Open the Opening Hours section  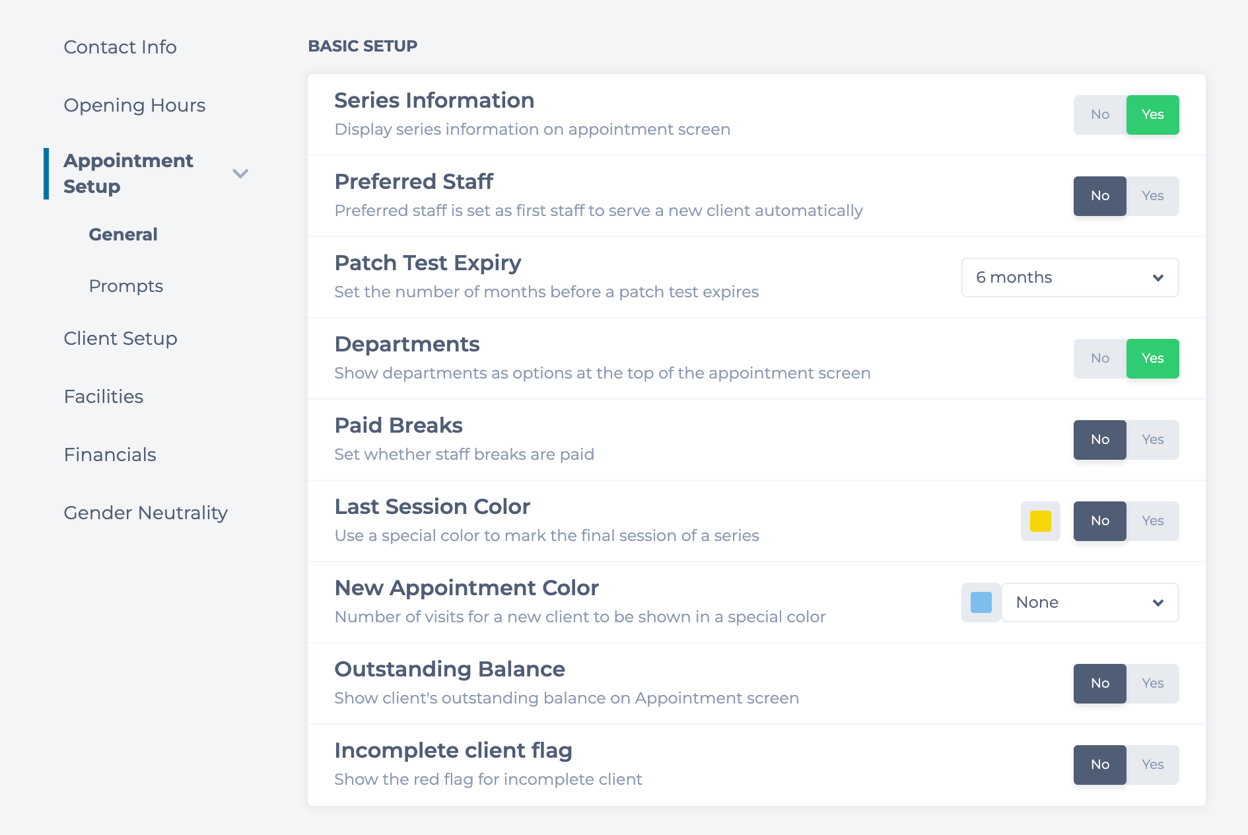(135, 106)
